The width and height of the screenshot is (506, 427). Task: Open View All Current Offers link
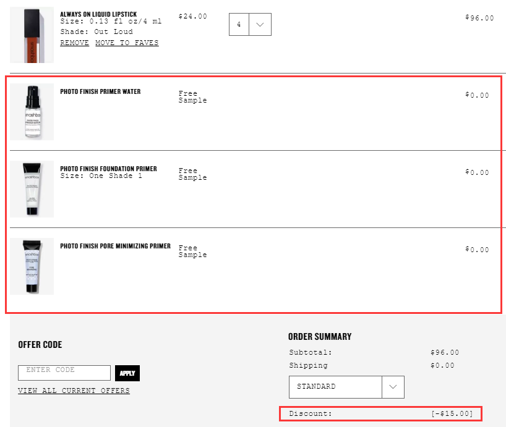(x=74, y=391)
